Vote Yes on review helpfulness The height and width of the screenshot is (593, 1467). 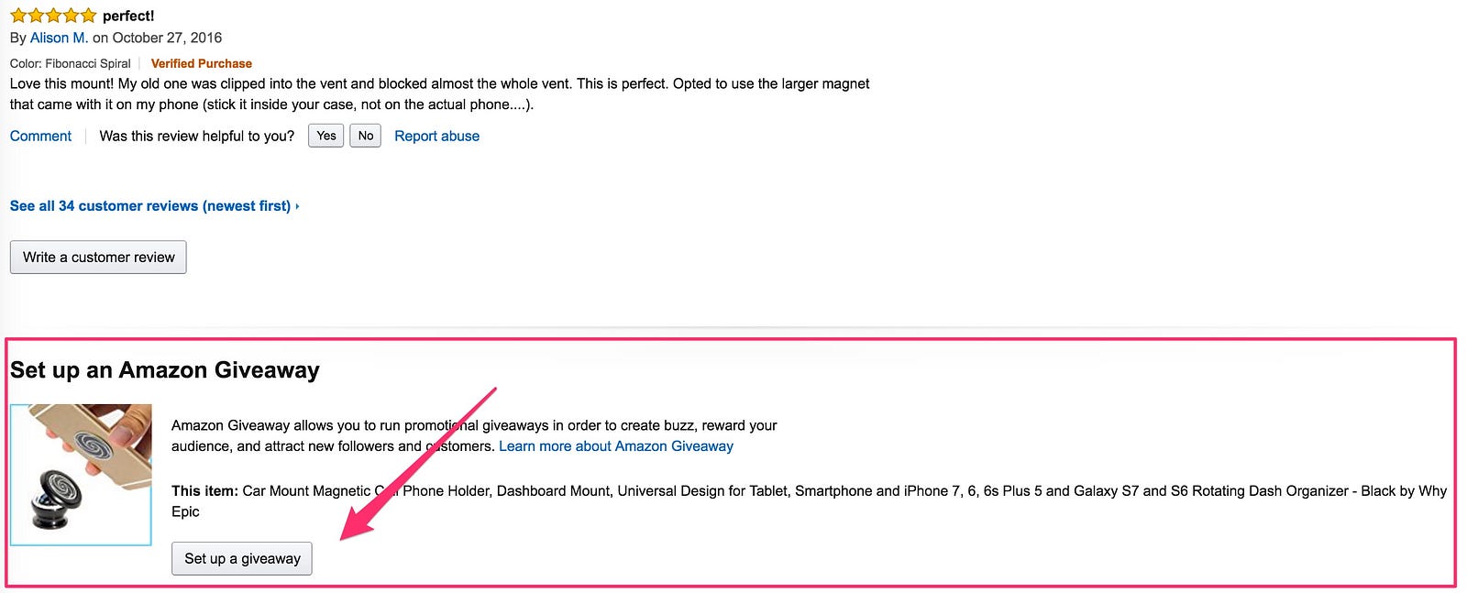click(325, 136)
